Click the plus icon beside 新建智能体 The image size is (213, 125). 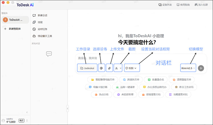pyautogui.click(x=5, y=29)
